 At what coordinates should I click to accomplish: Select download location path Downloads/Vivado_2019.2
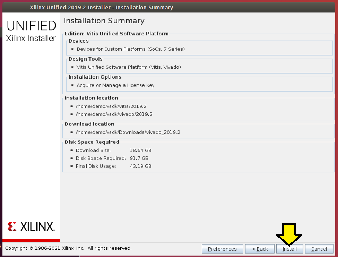(x=128, y=132)
